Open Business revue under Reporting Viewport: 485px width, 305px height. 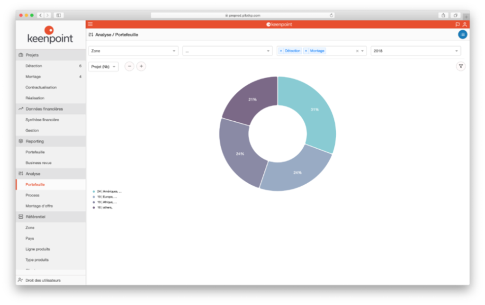[x=38, y=163]
